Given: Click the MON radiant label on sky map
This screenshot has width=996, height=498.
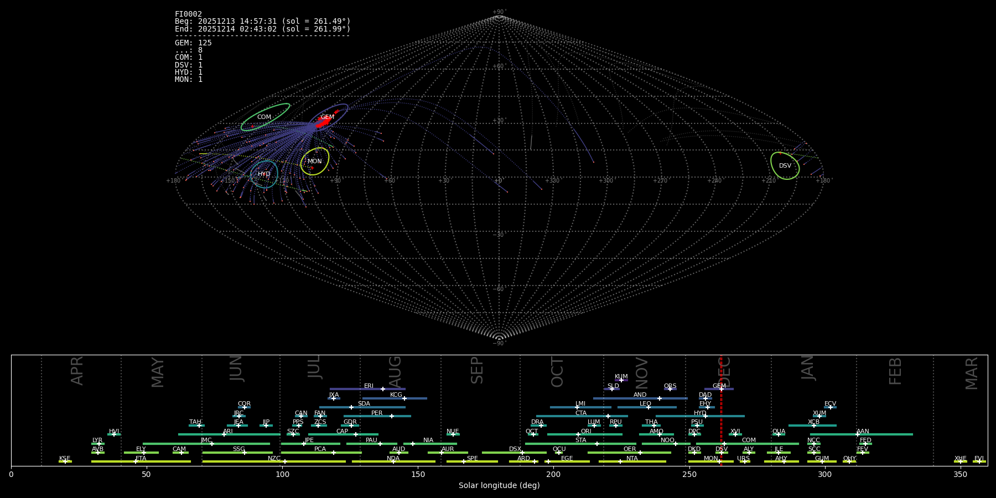Looking at the screenshot, I should click(x=315, y=162).
